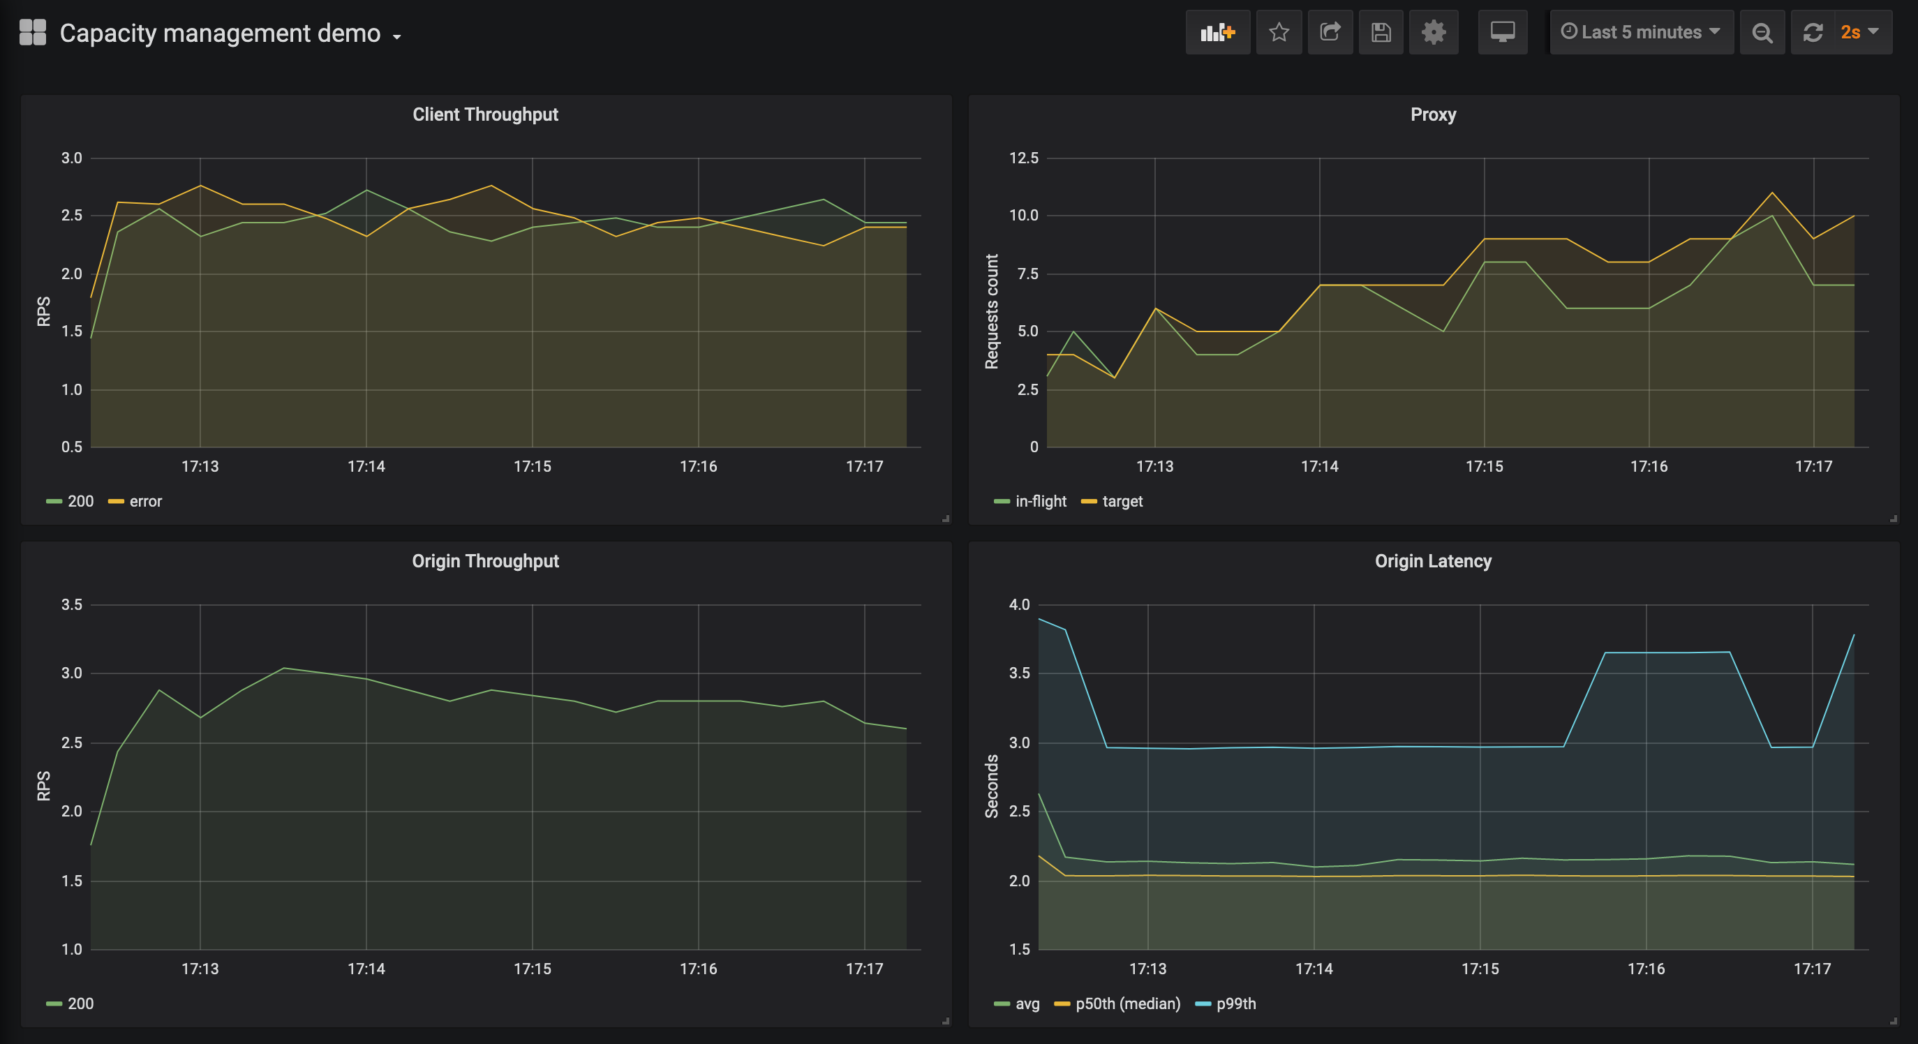
Task: Click the Add panel icon
Action: [1217, 32]
